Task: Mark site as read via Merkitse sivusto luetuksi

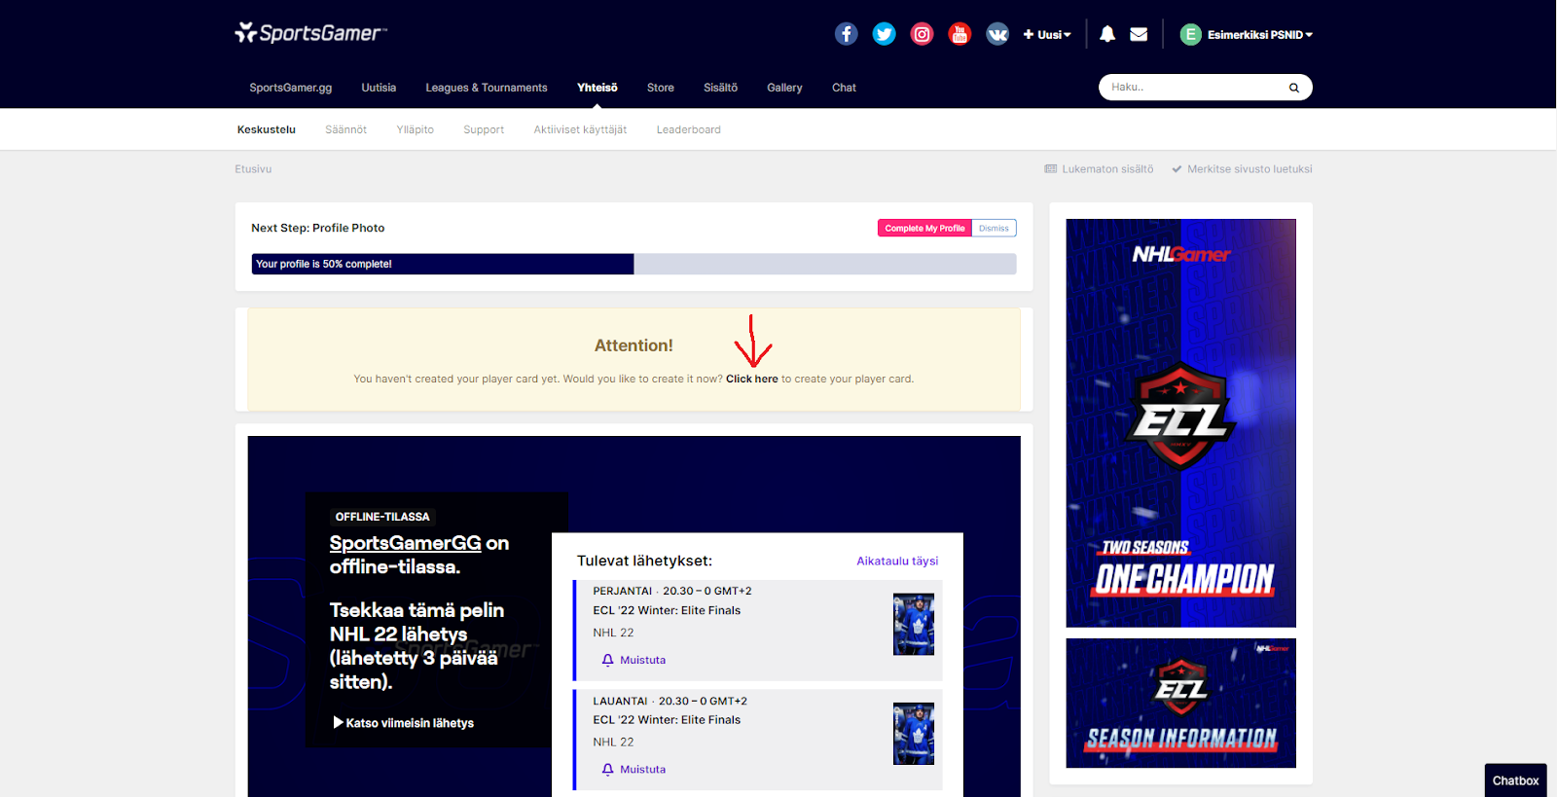Action: [x=1242, y=169]
